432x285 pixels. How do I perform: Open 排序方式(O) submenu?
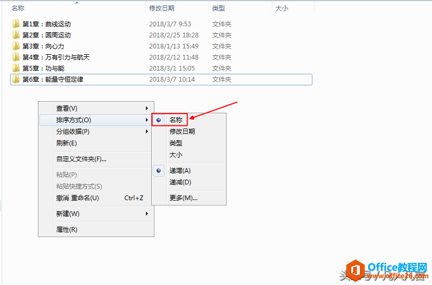[x=96, y=120]
